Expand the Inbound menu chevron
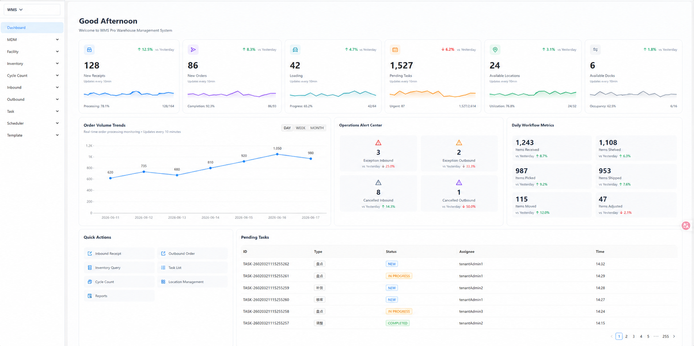Image resolution: width=694 pixels, height=346 pixels. pos(57,87)
